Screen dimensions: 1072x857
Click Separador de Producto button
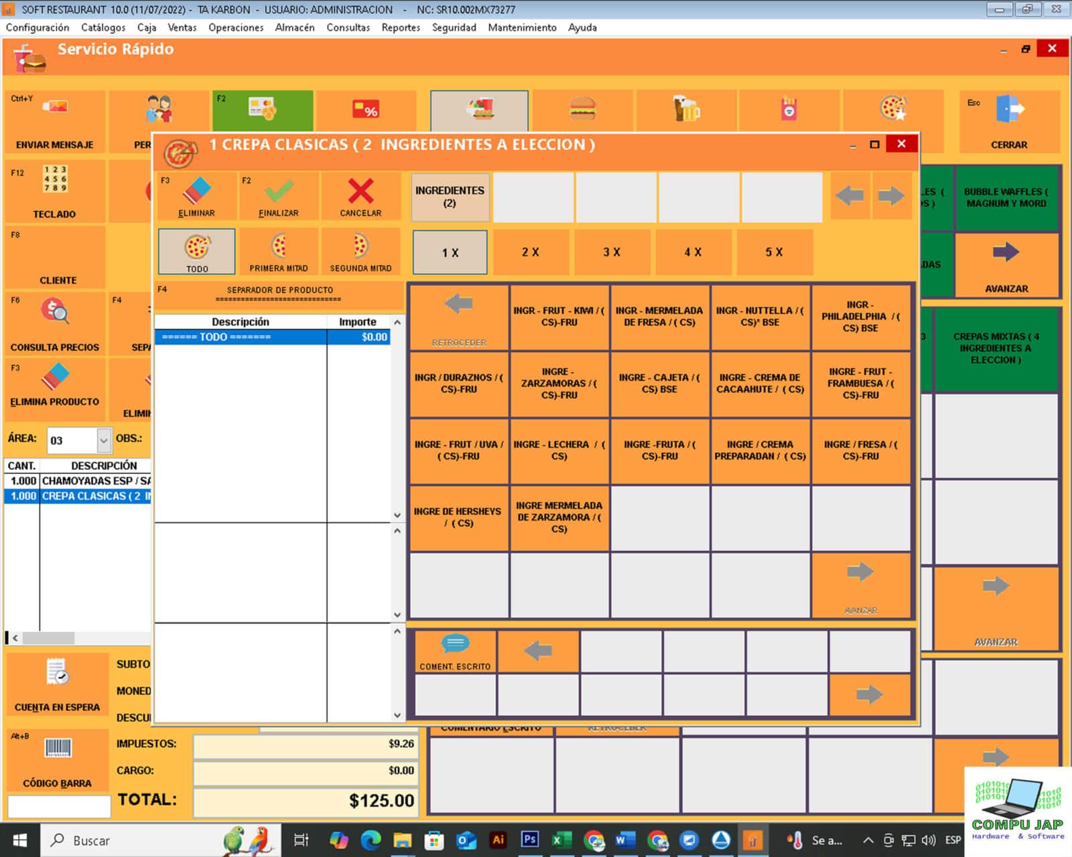279,295
